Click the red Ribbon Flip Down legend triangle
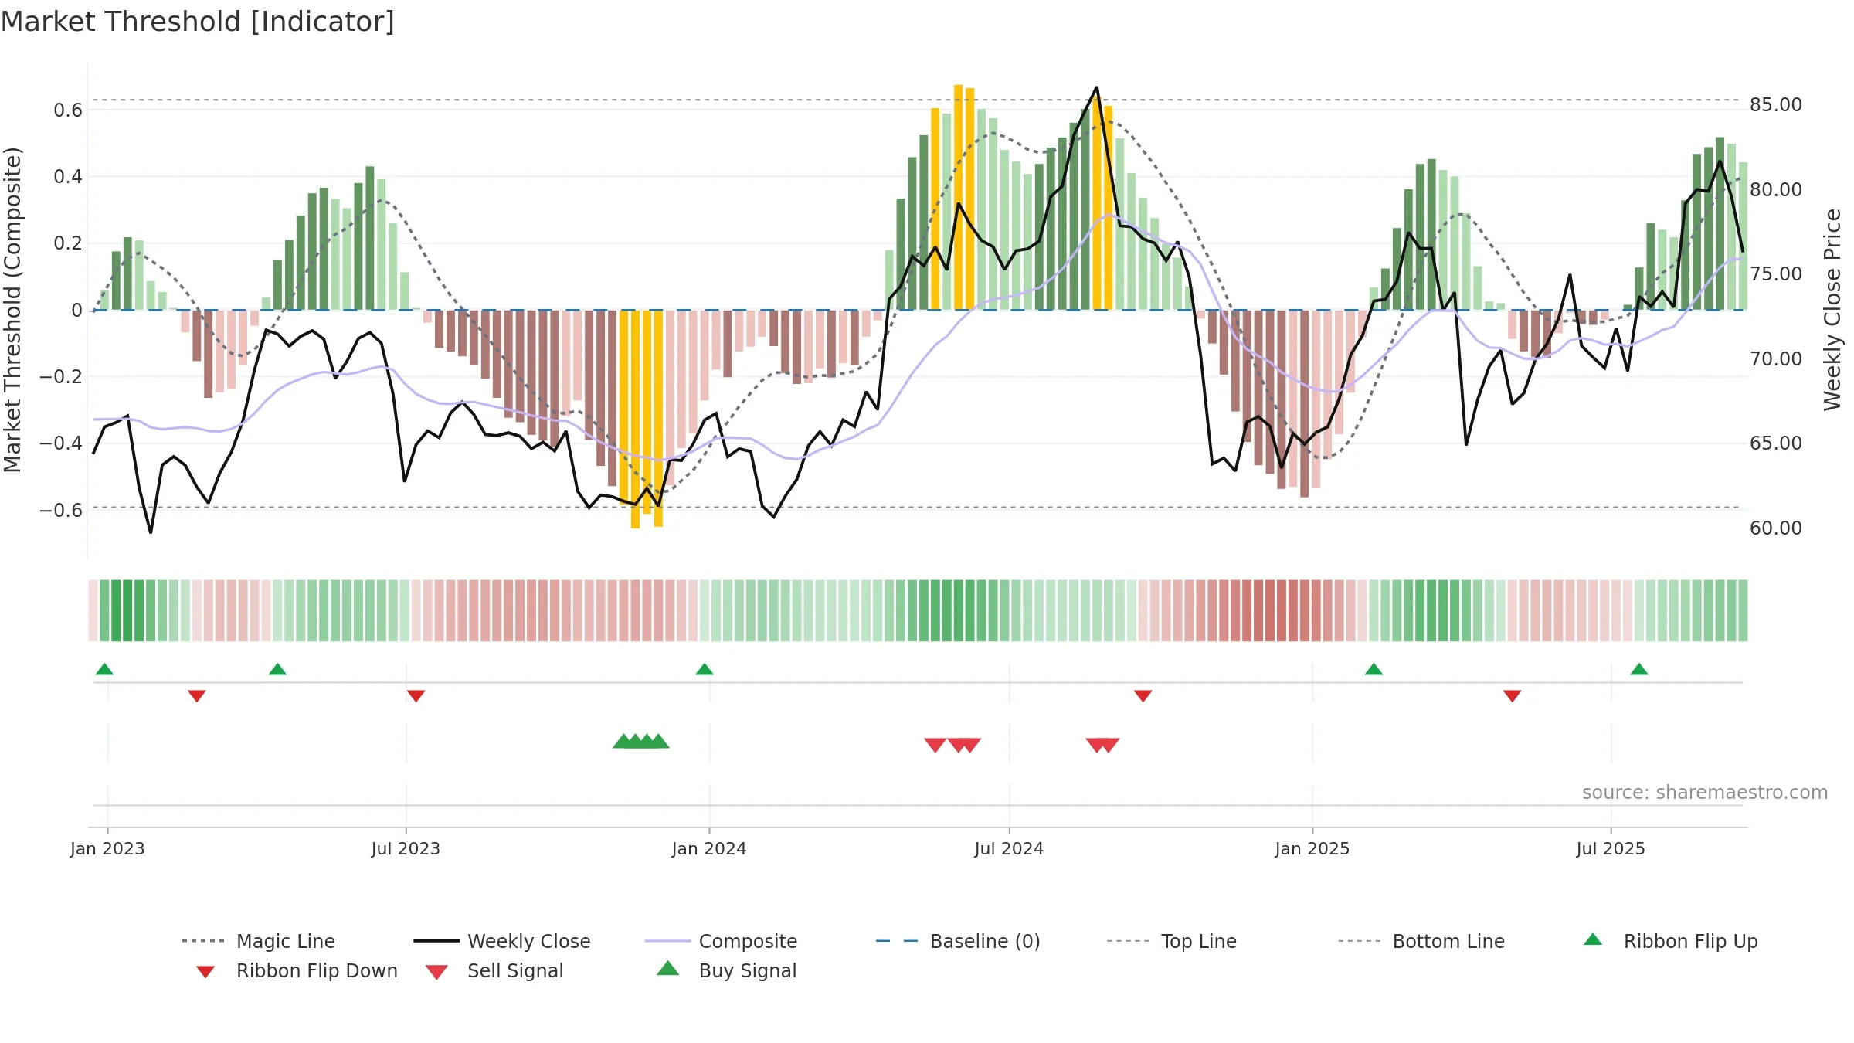 click(x=205, y=972)
